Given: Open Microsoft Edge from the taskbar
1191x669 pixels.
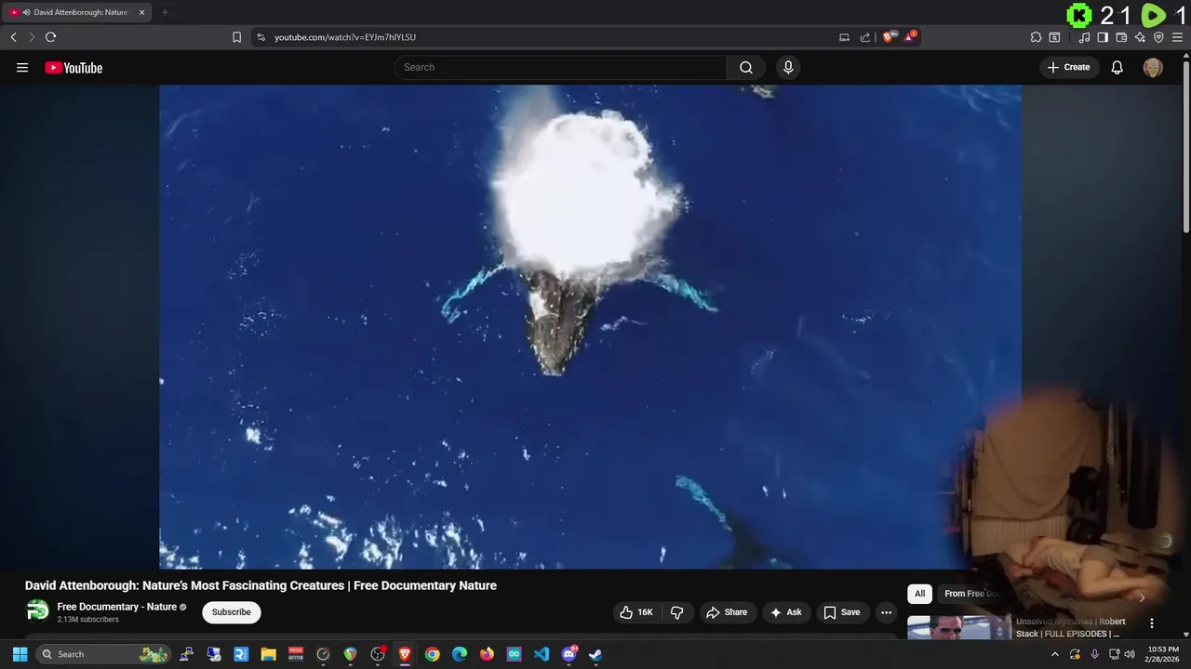Looking at the screenshot, I should point(460,654).
